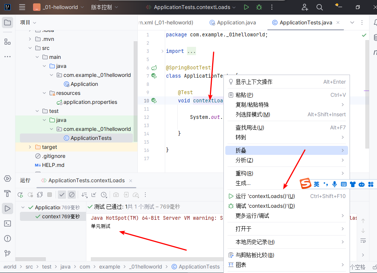
Task: Debug 'contextLoads()' from context menu
Action: (287, 206)
